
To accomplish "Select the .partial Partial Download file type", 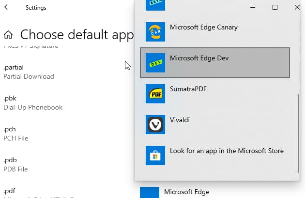I will [29, 71].
